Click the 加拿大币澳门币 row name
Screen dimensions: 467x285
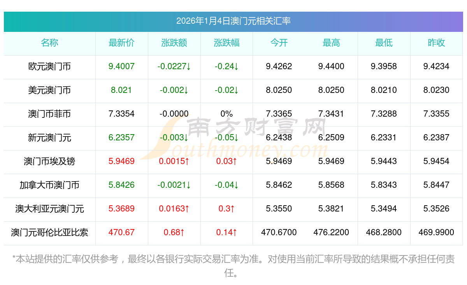[x=49, y=185]
